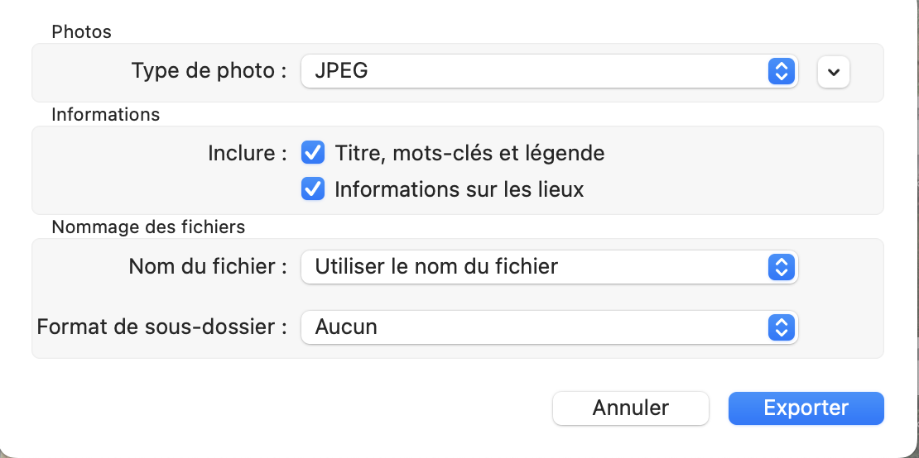Image resolution: width=919 pixels, height=458 pixels.
Task: Disable the Informations sur les lieux checkbox
Action: click(312, 189)
